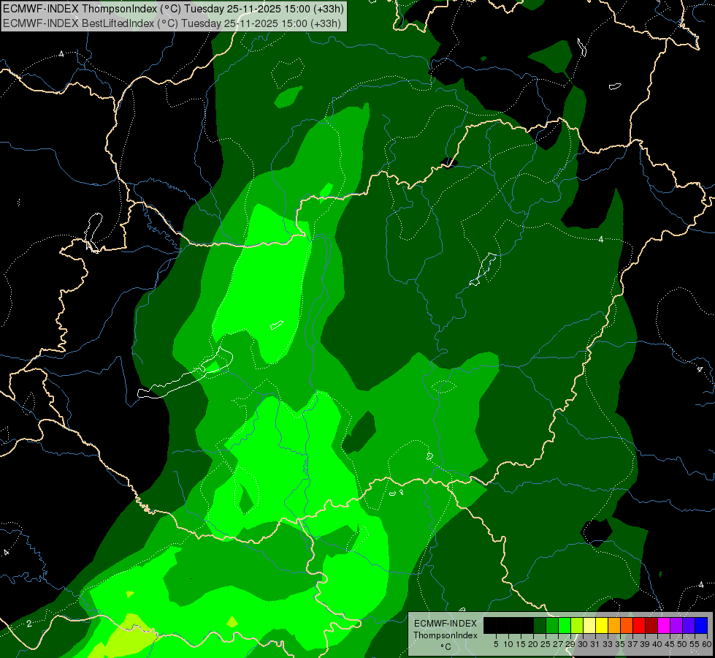Select the medium green 25–27 legend swatch
715x658 pixels.
pyautogui.click(x=552, y=625)
